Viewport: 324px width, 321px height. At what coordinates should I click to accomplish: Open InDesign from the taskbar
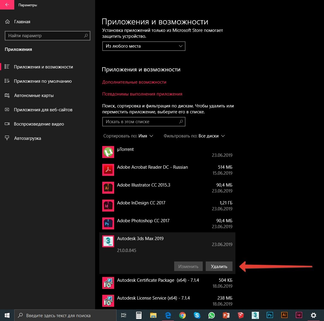299,315
